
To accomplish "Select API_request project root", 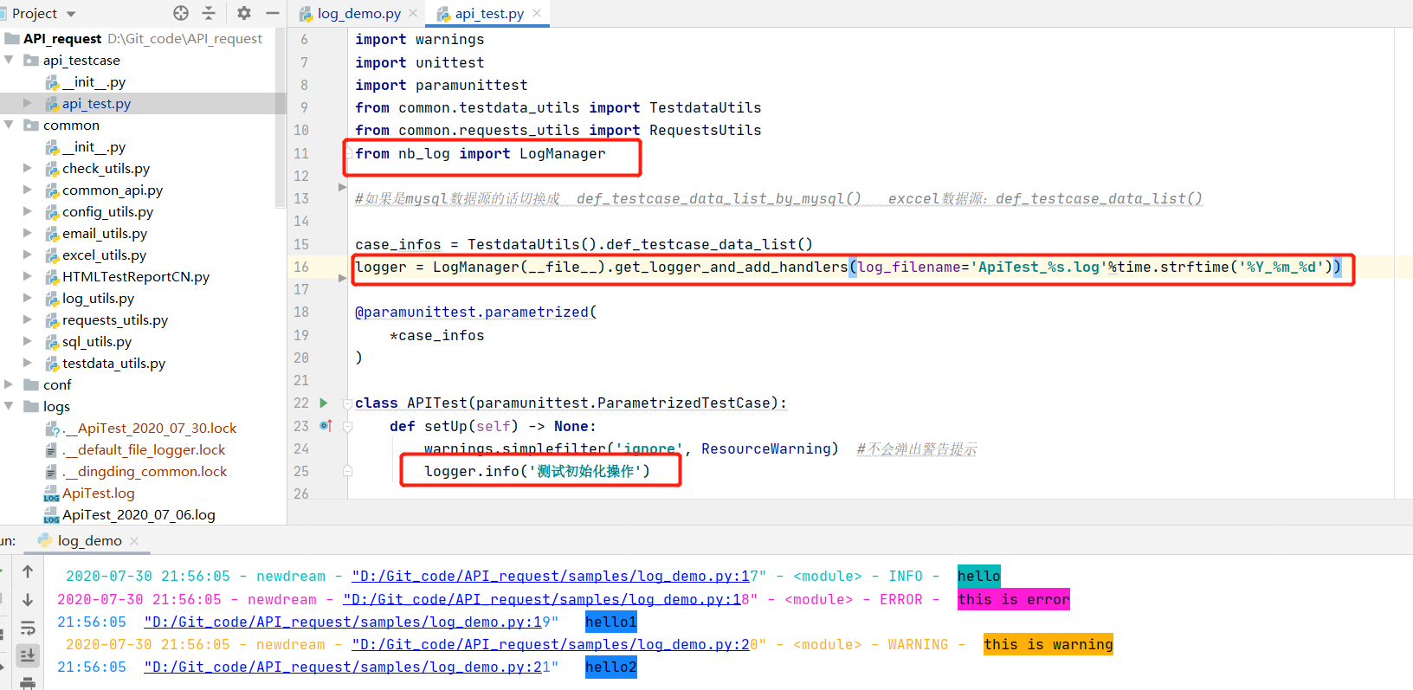I will tap(62, 38).
